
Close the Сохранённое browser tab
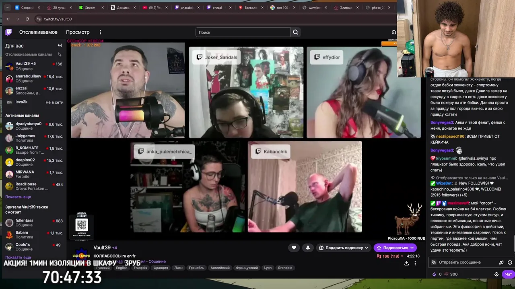[39, 8]
